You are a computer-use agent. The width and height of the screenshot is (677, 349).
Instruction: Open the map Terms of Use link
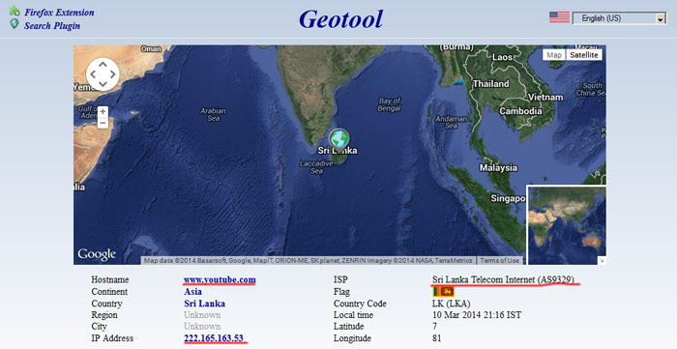(x=500, y=261)
